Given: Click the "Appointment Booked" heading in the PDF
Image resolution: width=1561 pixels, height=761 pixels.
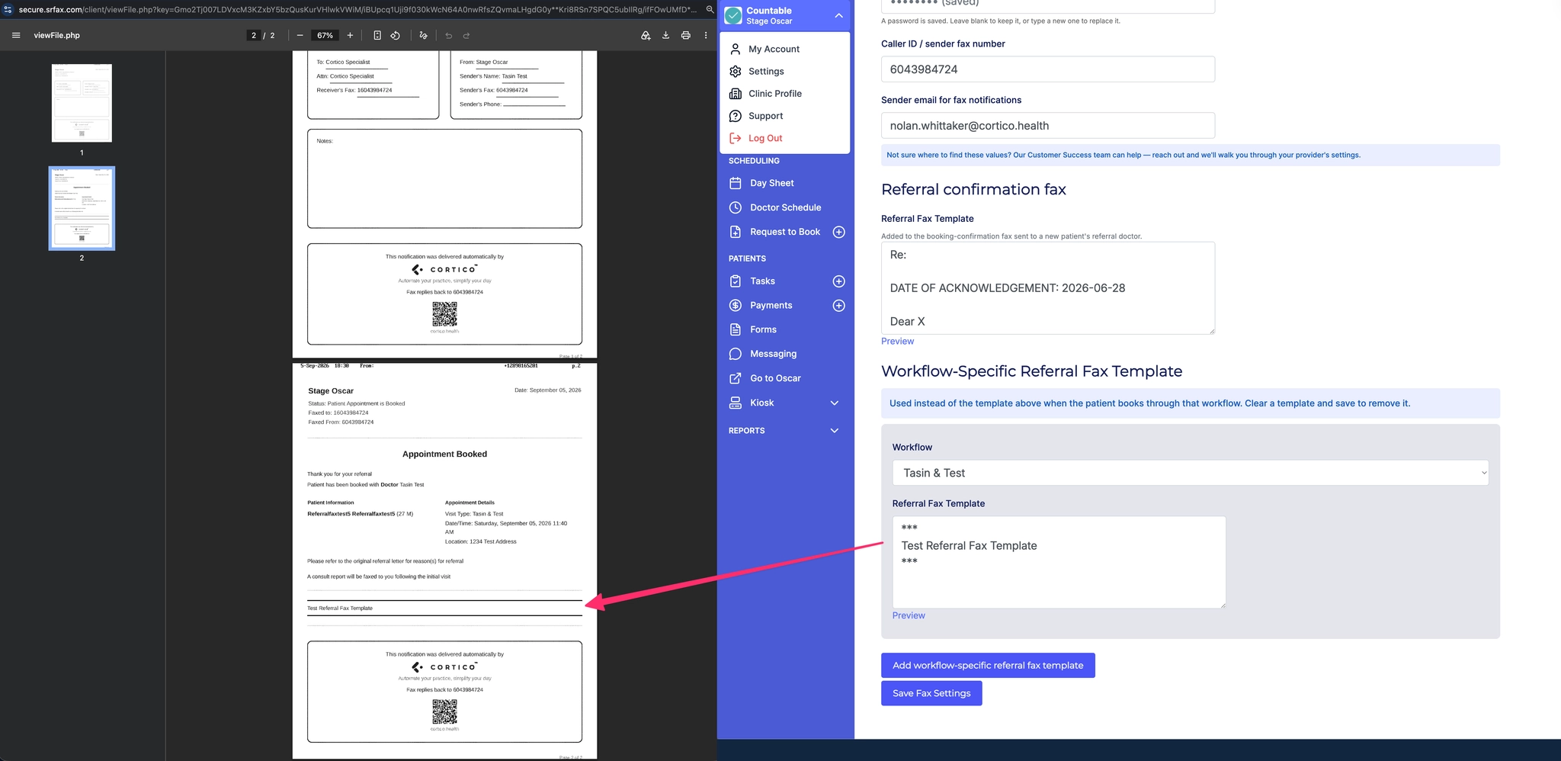Looking at the screenshot, I should click(444, 454).
